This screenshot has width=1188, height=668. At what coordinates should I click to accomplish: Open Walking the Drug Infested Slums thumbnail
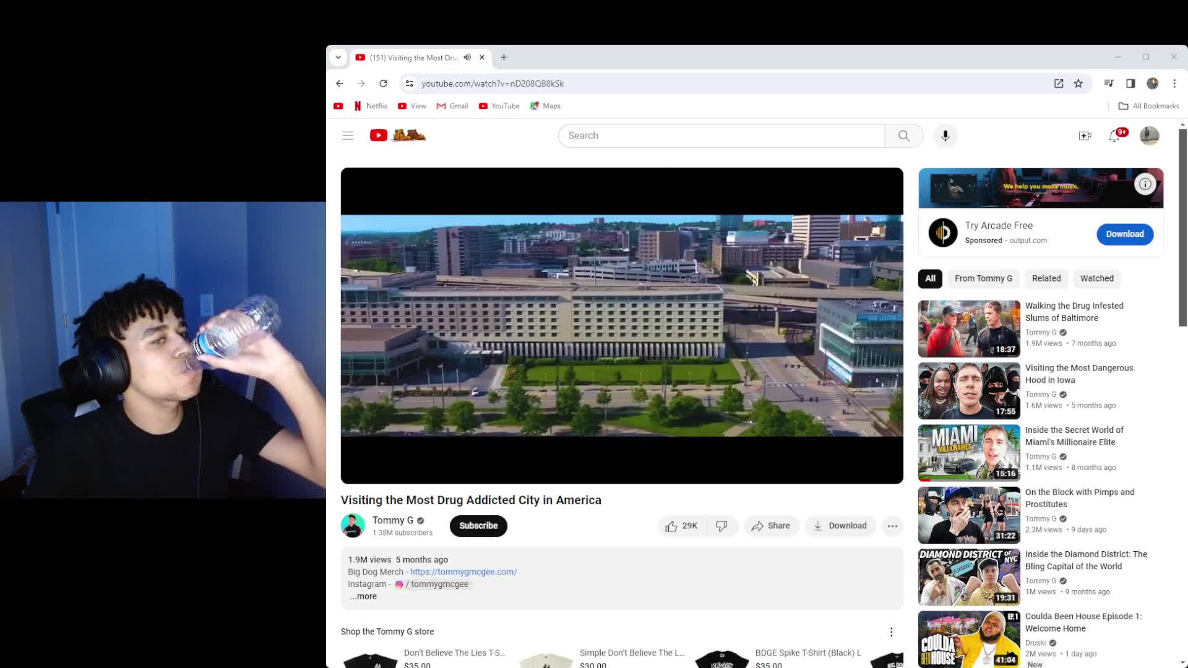click(x=969, y=328)
